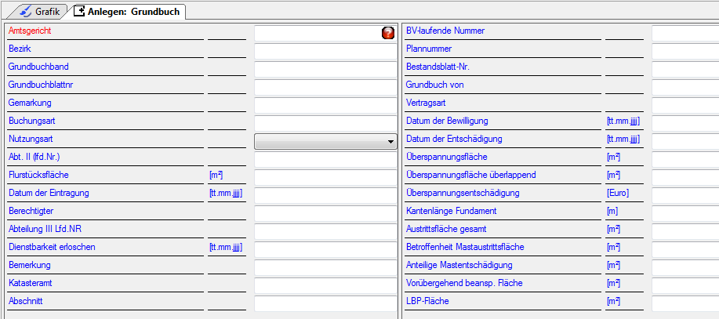Viewport: 719px width, 319px height.
Task: Select the Anlegen: Grundbuch tab
Action: [x=127, y=11]
